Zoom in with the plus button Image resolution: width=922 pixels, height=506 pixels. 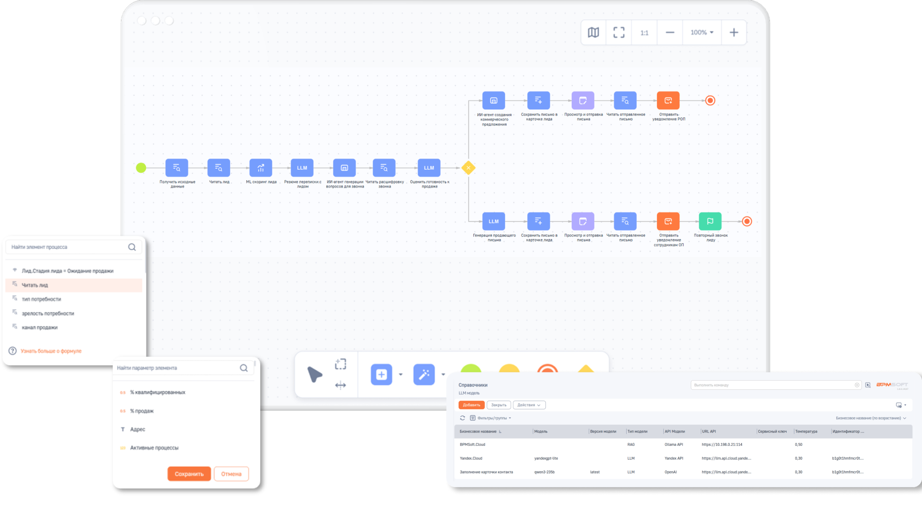coord(734,32)
